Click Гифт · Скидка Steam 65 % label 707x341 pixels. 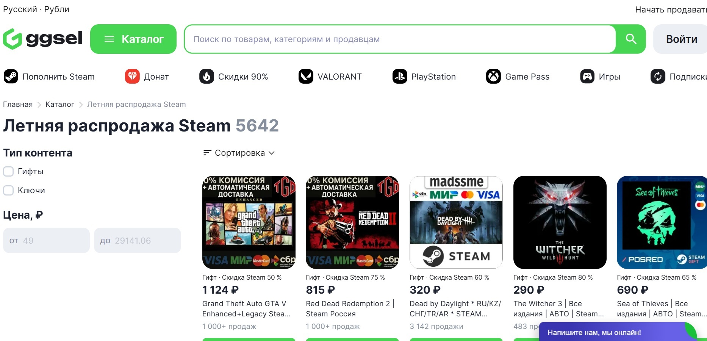pyautogui.click(x=657, y=277)
